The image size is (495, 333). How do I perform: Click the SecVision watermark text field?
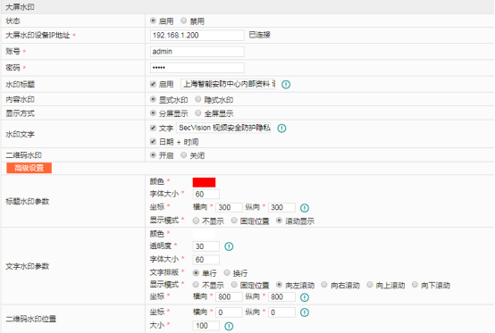coord(223,128)
